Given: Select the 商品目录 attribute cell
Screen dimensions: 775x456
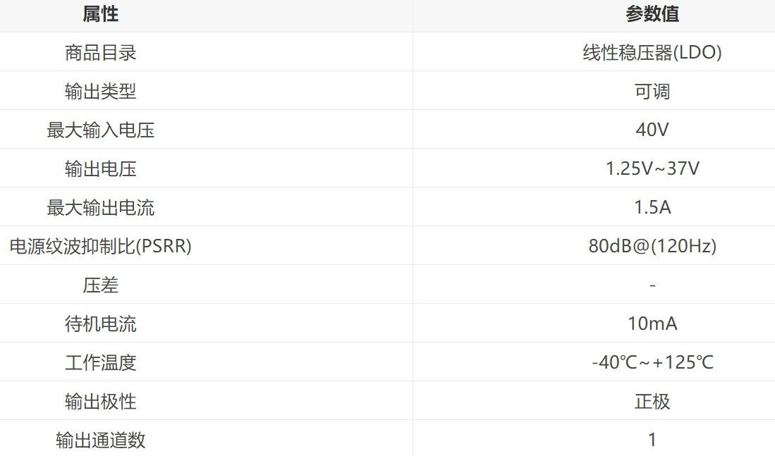Looking at the screenshot, I should click(101, 52).
